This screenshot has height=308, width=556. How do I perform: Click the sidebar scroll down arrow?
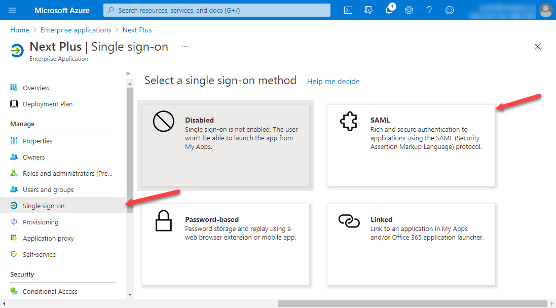click(130, 294)
